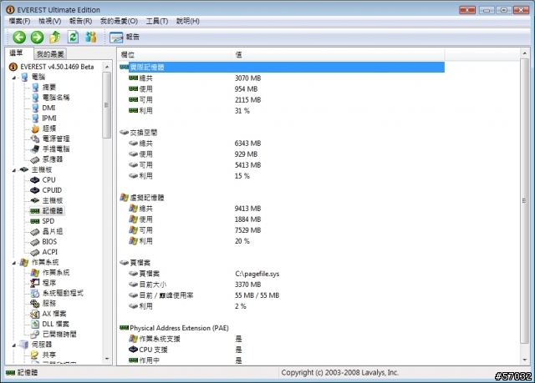This screenshot has height=383, width=535.
Task: Open the 報告(R) menu
Action: [80, 21]
